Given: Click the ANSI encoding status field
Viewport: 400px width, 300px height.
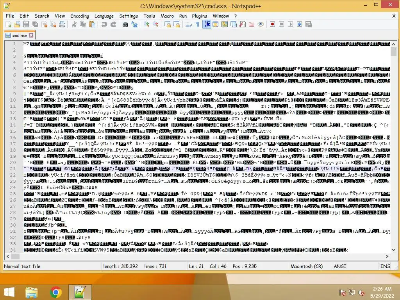Looking at the screenshot, I should tap(340, 266).
